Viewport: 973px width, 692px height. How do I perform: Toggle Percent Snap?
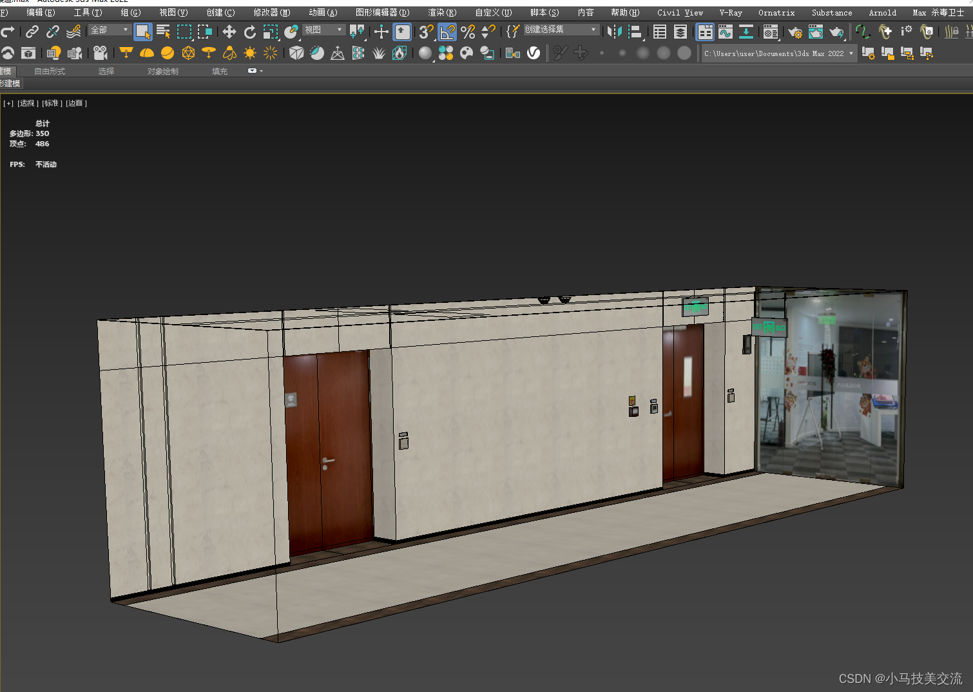(468, 31)
